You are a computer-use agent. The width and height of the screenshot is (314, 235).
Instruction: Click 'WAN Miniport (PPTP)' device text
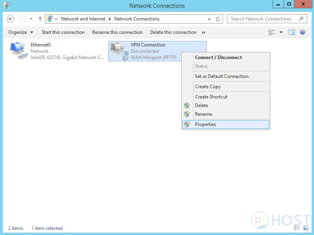coord(154,57)
